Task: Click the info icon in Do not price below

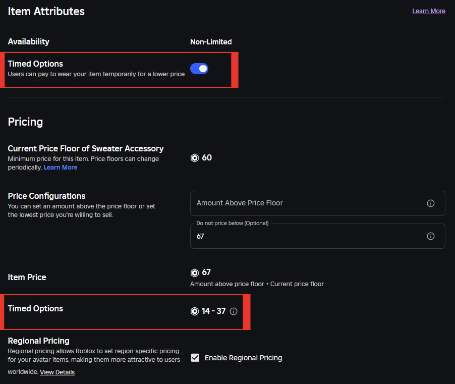Action: click(x=431, y=236)
